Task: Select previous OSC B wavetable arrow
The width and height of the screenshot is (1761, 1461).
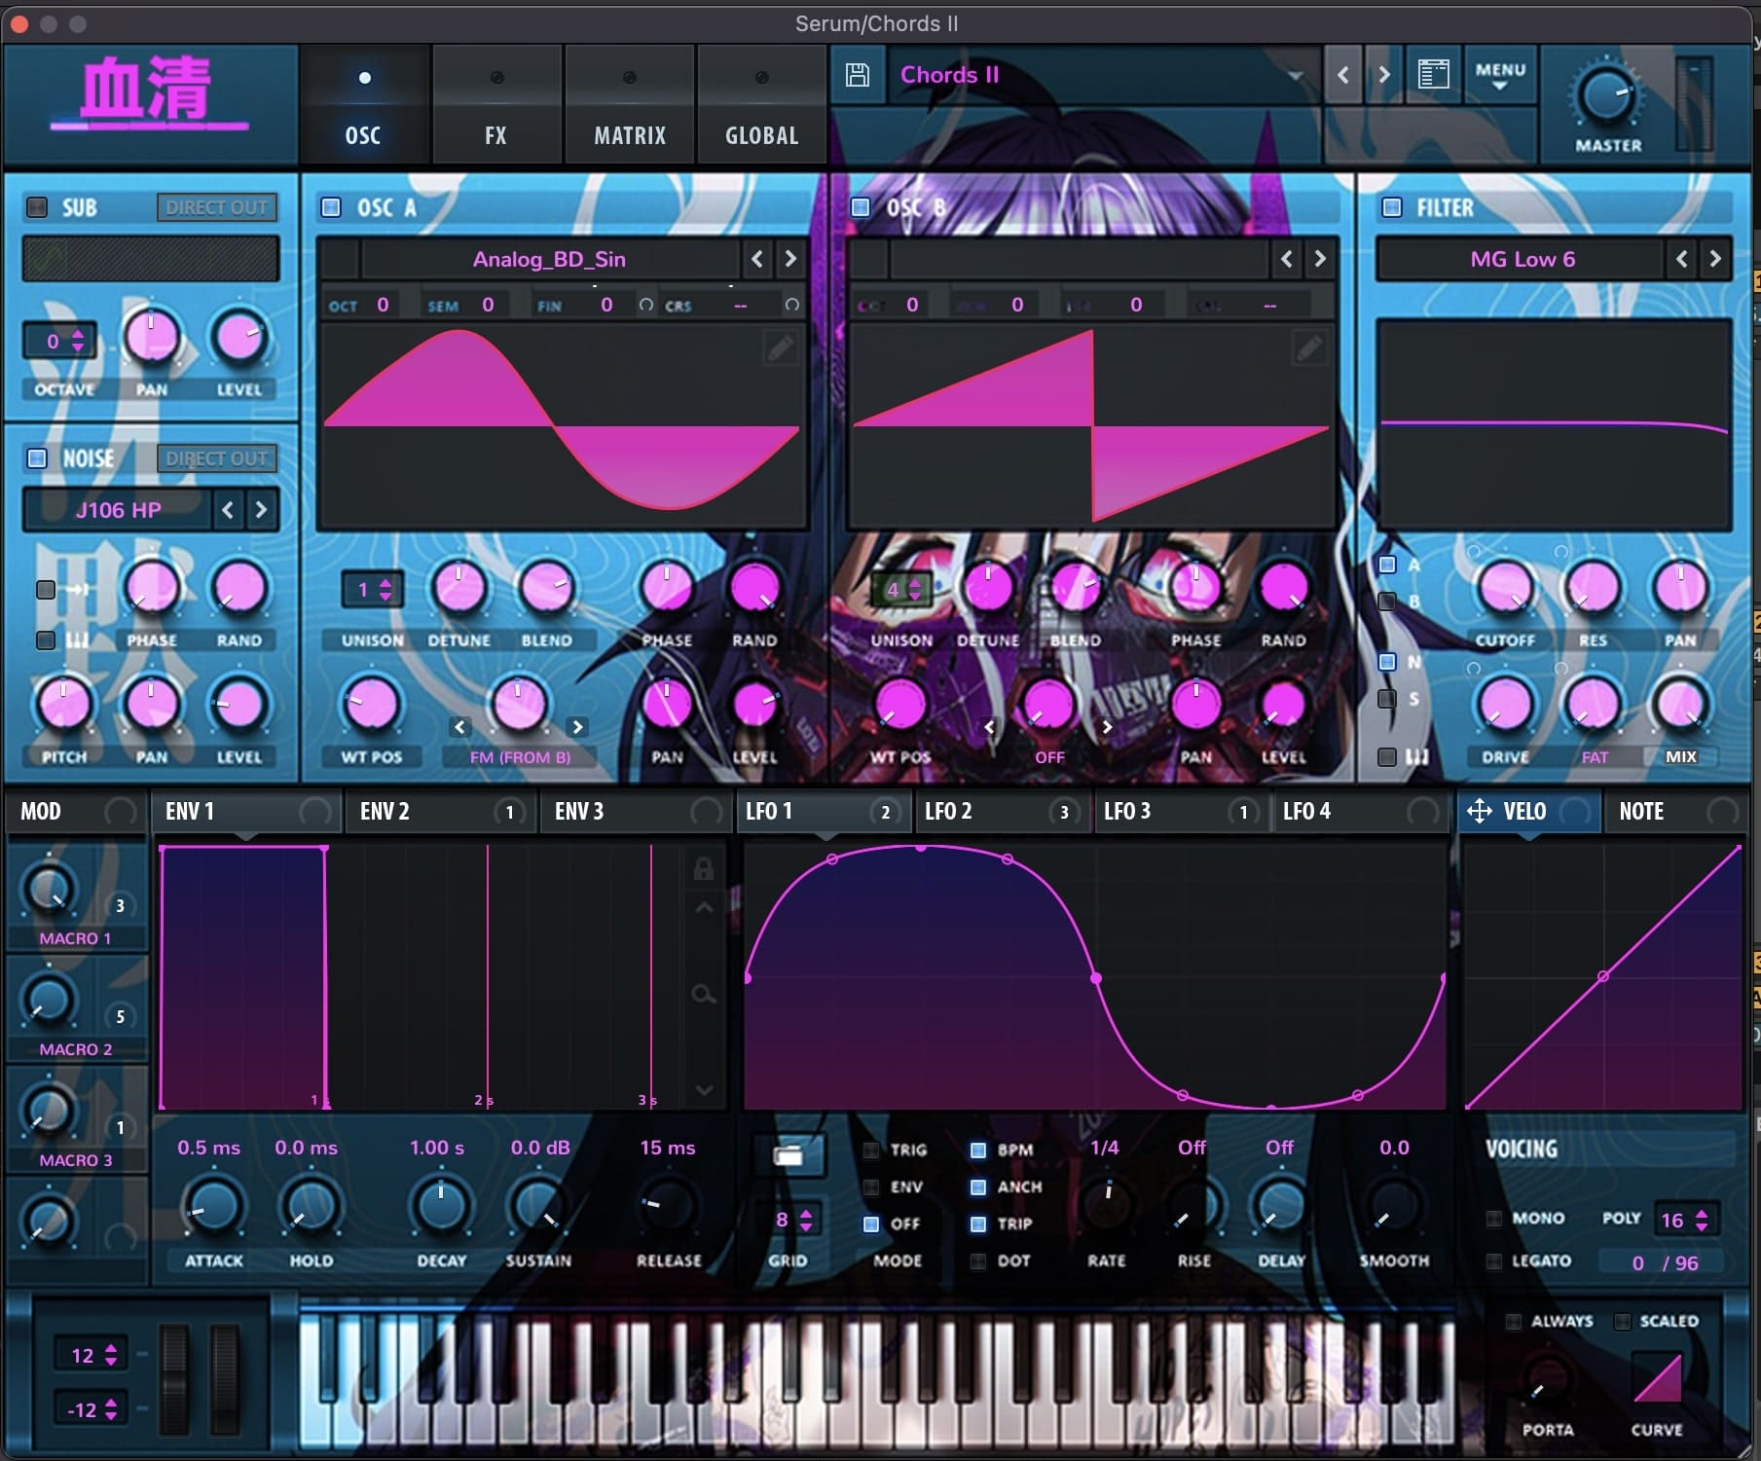Action: (1287, 259)
